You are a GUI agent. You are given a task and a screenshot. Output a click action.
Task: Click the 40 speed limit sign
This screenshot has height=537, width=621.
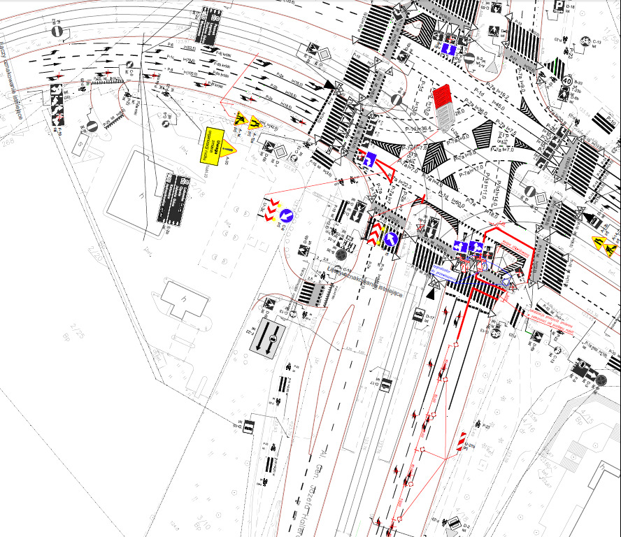pos(567,80)
